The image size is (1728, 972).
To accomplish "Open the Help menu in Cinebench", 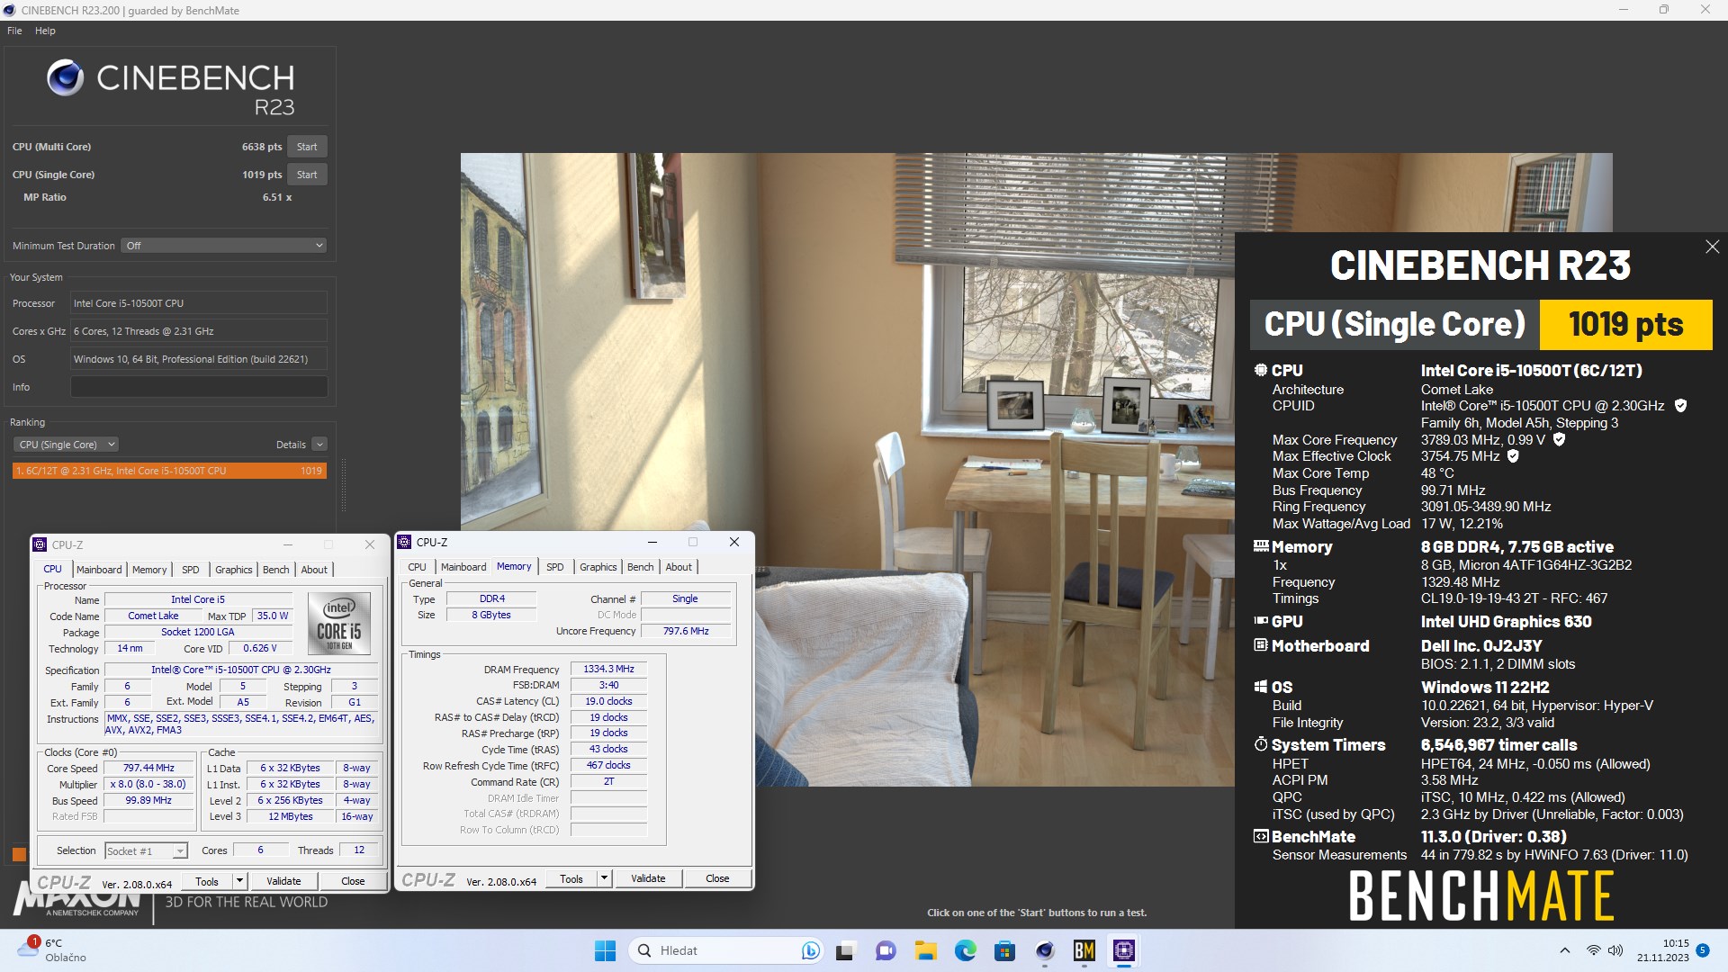I will [x=45, y=31].
